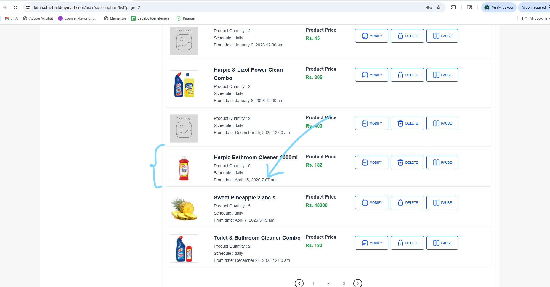Go to the next pagination page arrow
Screen dimensions: 550x287
(358, 283)
